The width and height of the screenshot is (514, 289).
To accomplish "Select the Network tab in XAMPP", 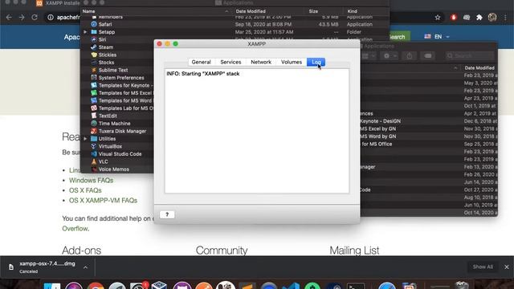I will [x=261, y=62].
